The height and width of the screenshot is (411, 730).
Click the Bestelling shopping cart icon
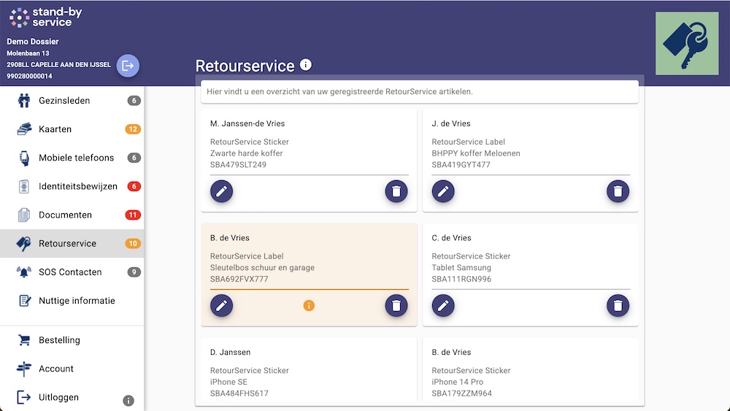(x=24, y=340)
